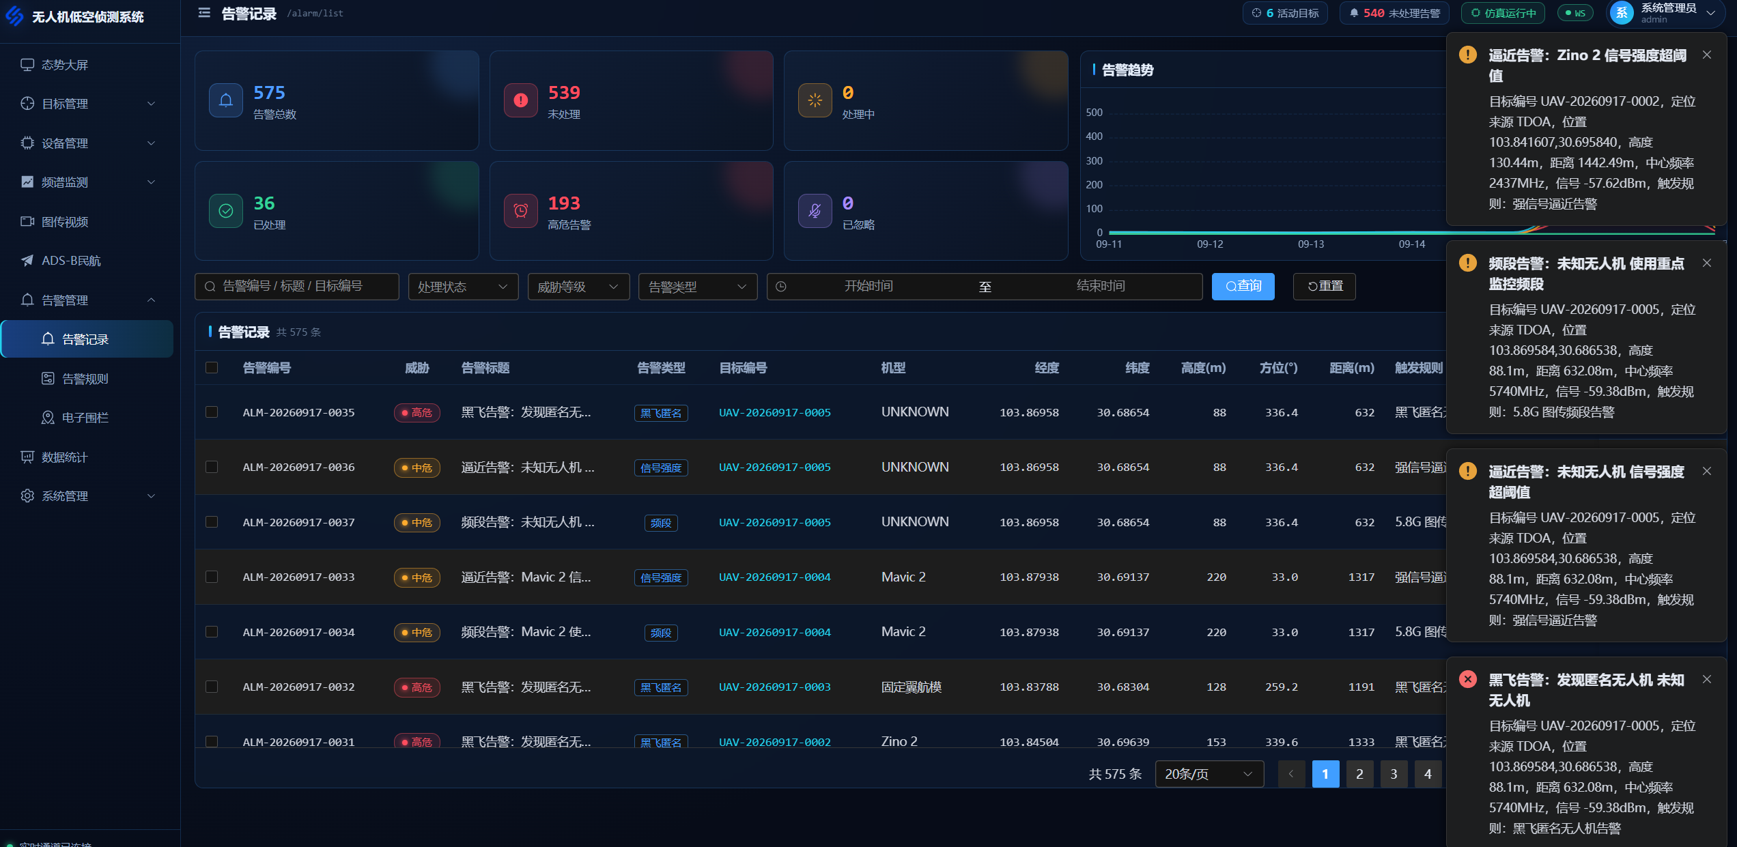Focus the 告警编号/标题/目标编号 search field

pyautogui.click(x=297, y=287)
